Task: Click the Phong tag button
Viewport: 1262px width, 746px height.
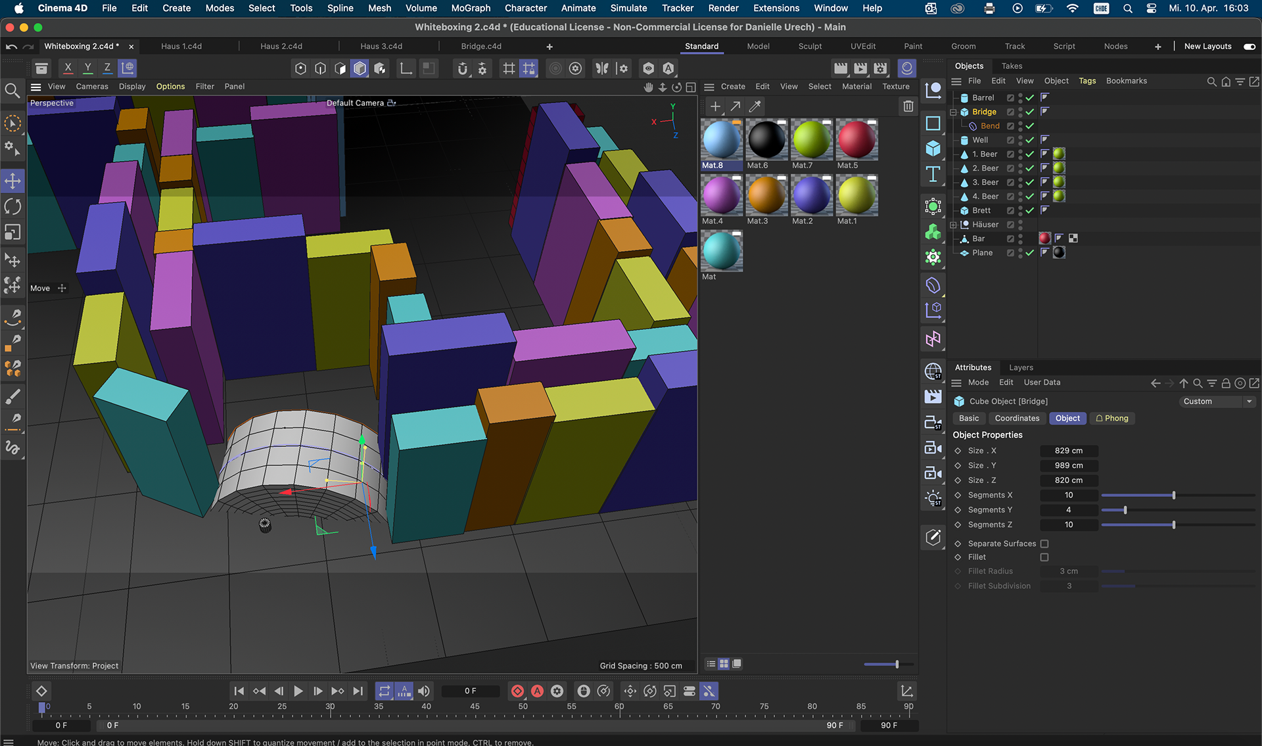Action: [x=1111, y=418]
